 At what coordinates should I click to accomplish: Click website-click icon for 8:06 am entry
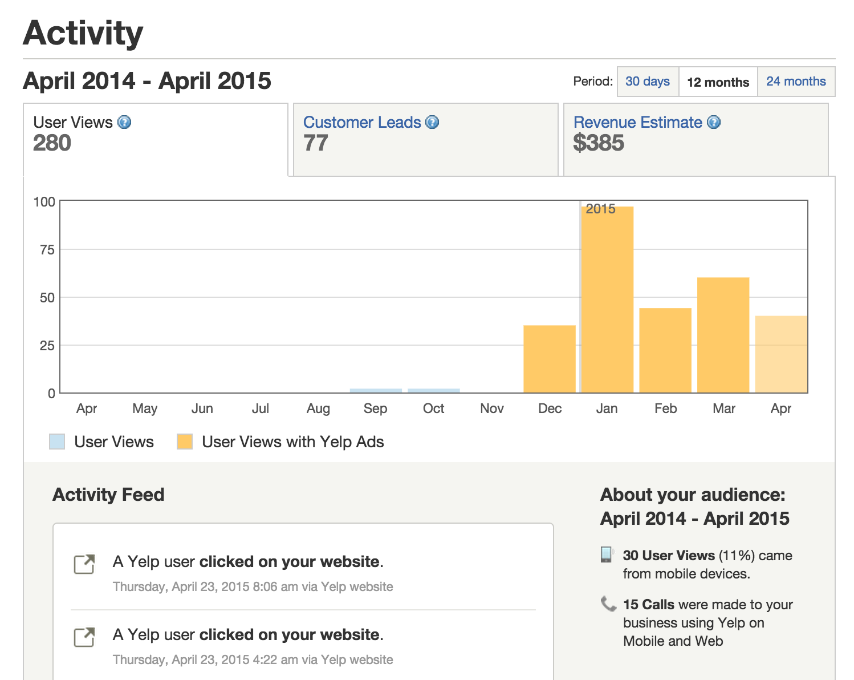[x=84, y=564]
